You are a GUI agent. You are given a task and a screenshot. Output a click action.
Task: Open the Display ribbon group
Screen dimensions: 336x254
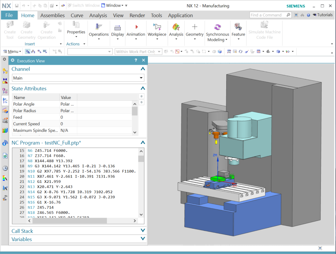point(118,32)
